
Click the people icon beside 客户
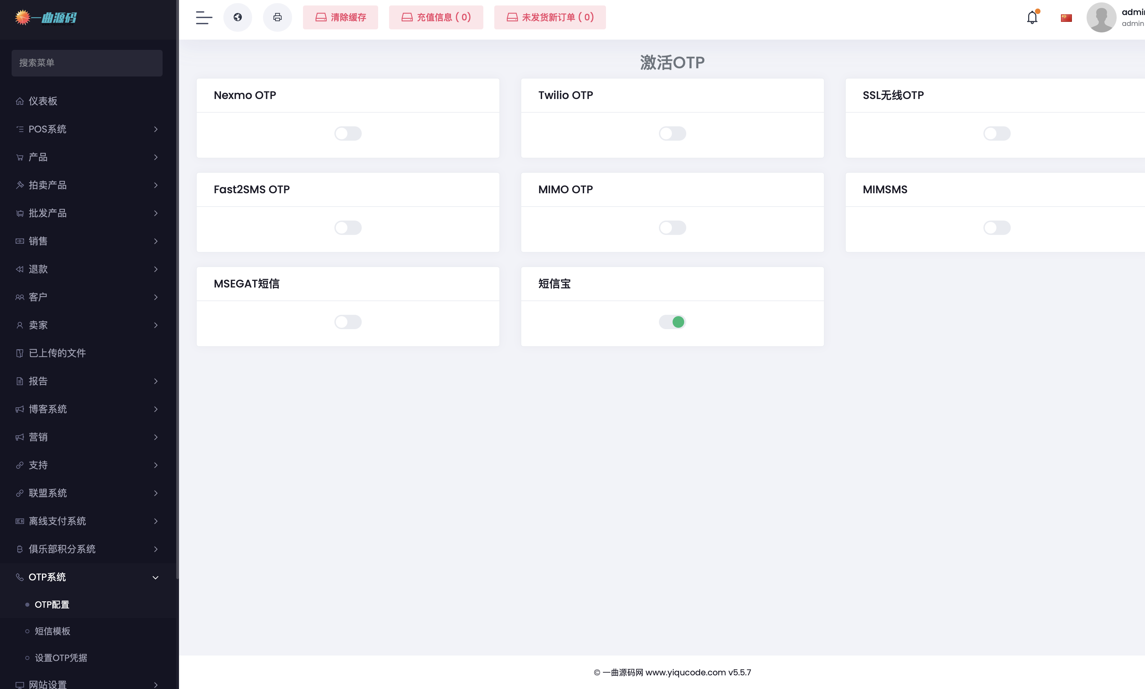click(x=19, y=297)
